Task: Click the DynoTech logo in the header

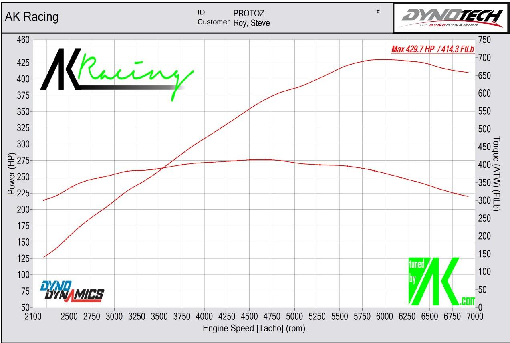Action: click(453, 18)
